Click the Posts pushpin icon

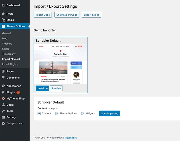(3, 14)
